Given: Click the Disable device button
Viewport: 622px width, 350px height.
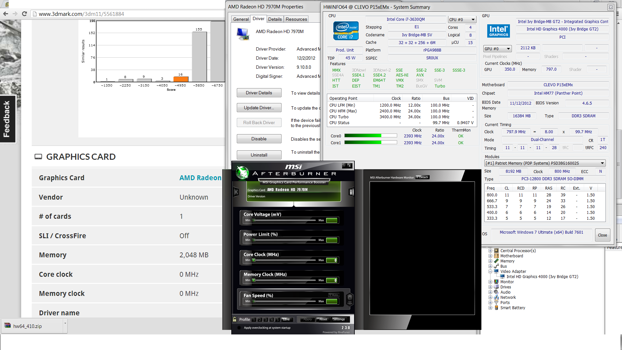Looking at the screenshot, I should (x=259, y=139).
